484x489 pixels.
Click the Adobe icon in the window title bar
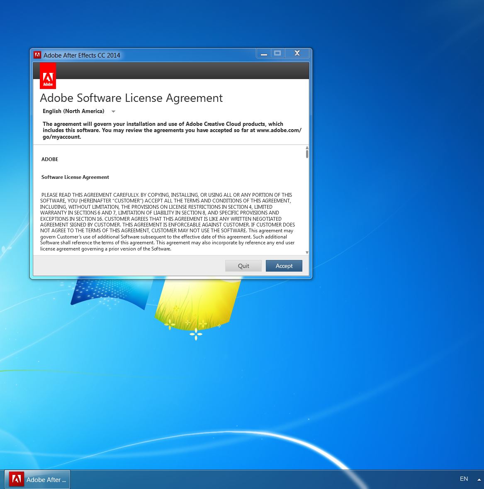tap(37, 55)
